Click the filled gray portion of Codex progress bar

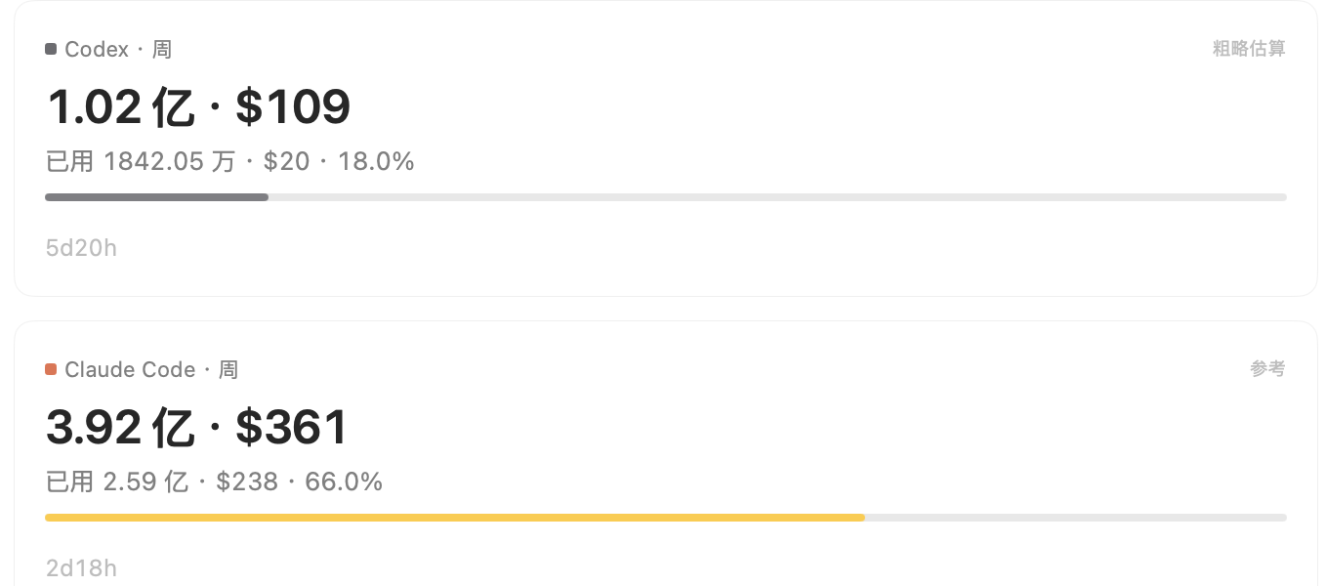(x=156, y=197)
